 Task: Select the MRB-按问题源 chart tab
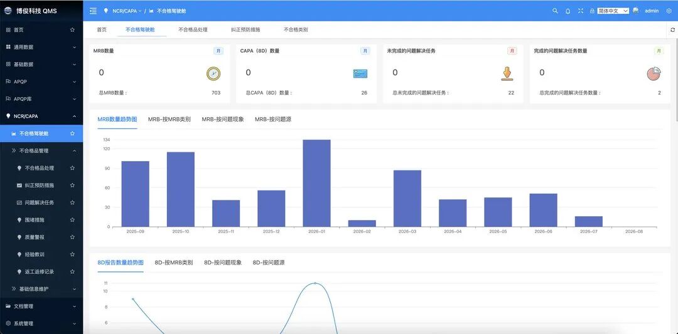pyautogui.click(x=273, y=119)
